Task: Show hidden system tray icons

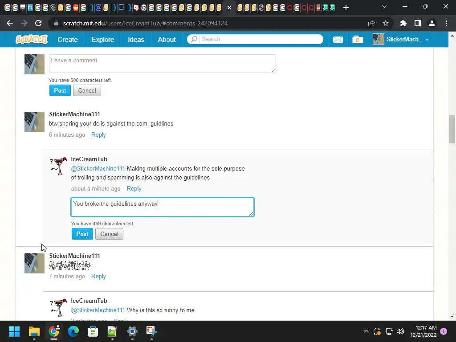Action: [x=366, y=331]
